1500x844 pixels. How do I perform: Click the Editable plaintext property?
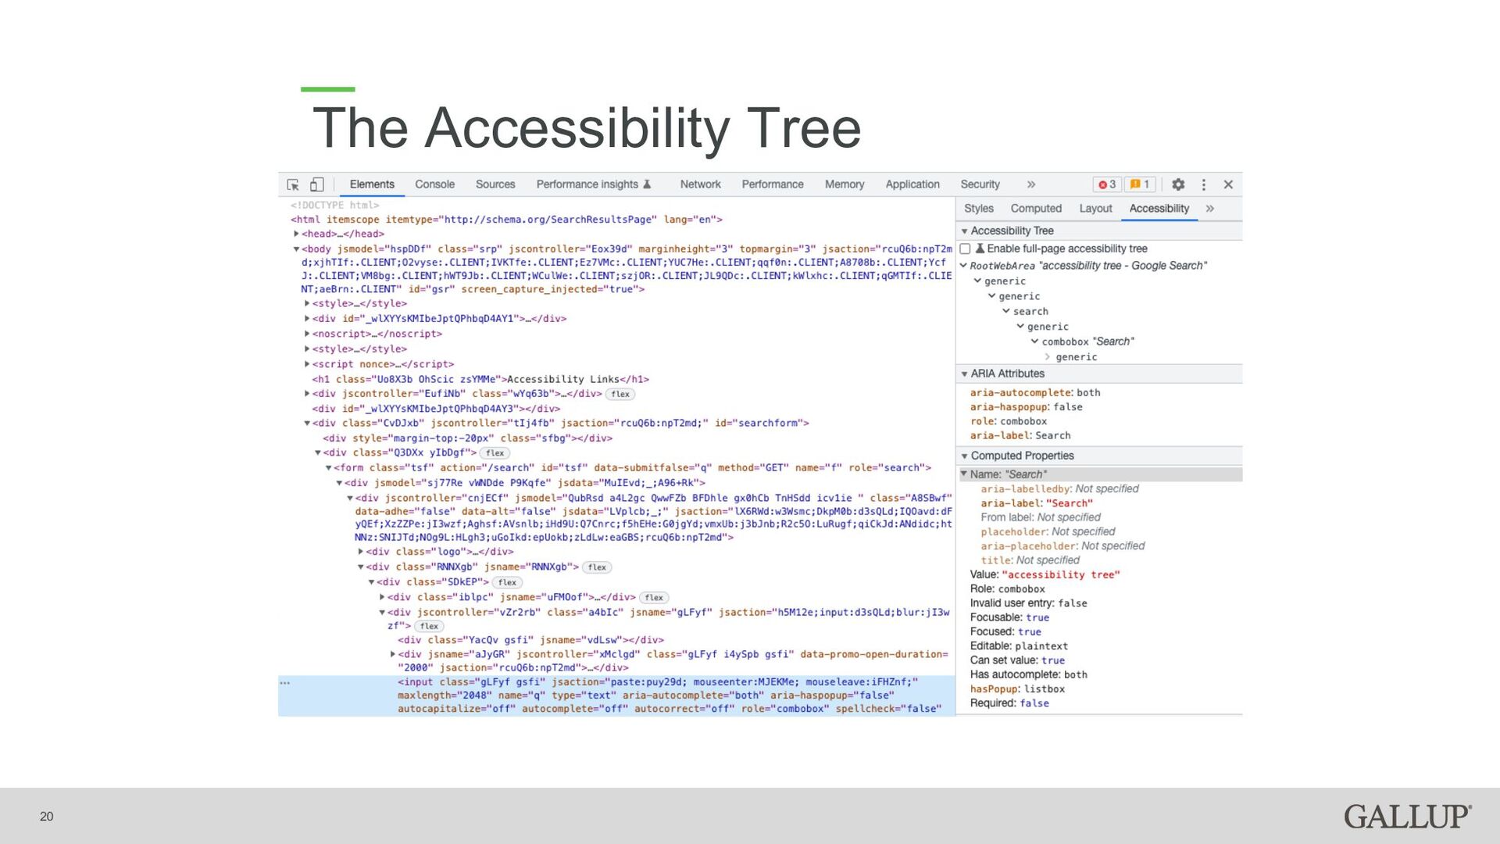(x=1019, y=646)
